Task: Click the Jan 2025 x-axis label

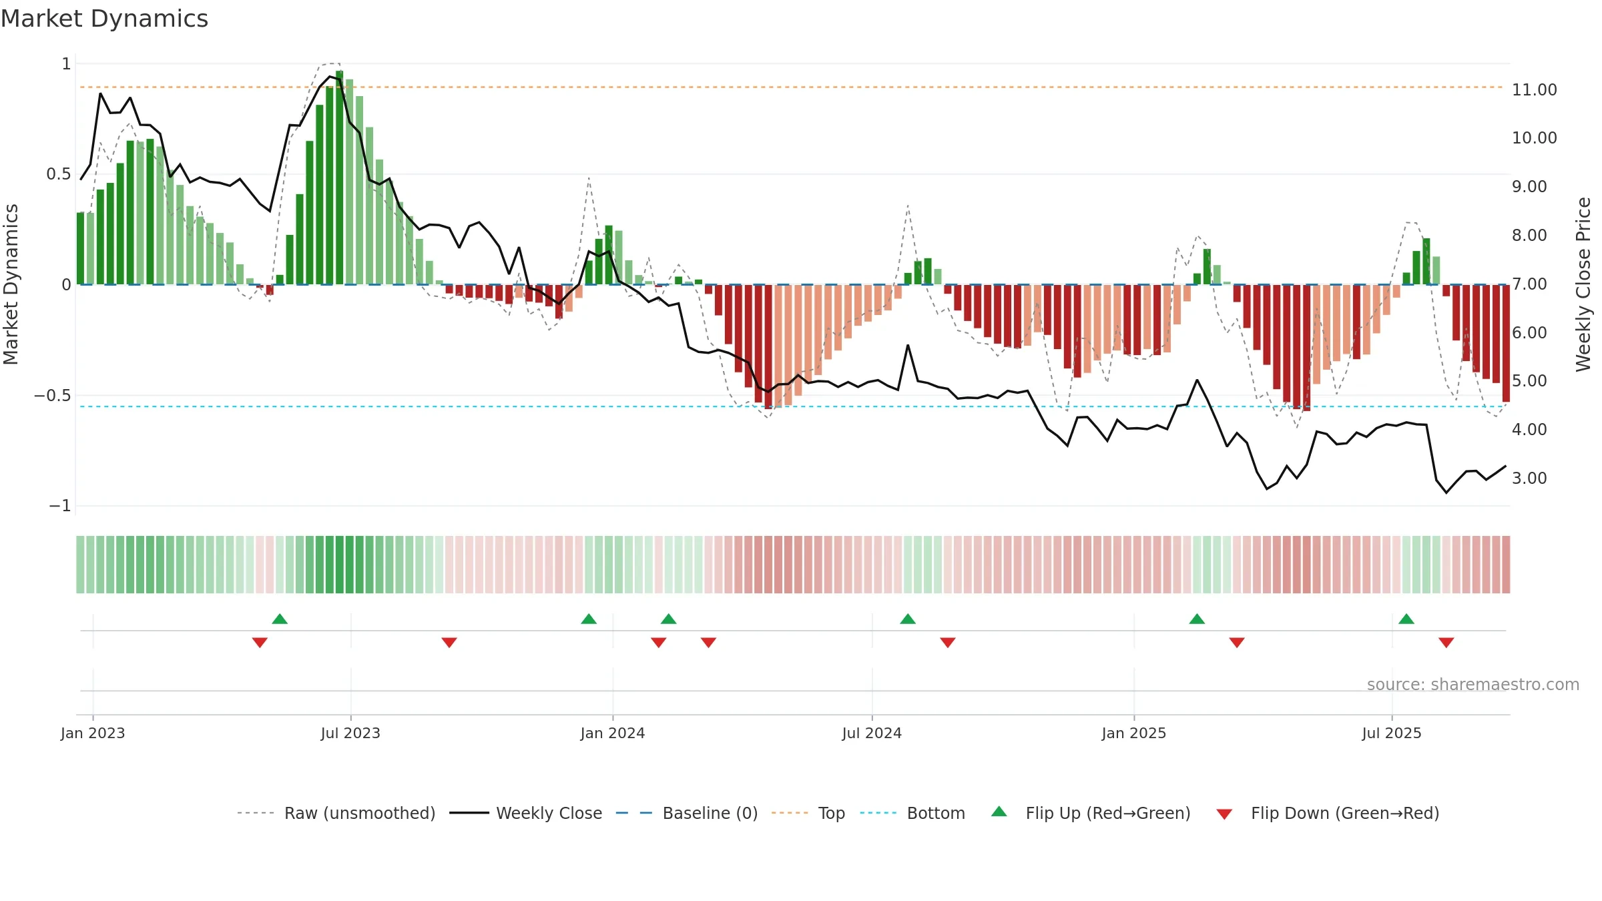Action: pos(1134,733)
